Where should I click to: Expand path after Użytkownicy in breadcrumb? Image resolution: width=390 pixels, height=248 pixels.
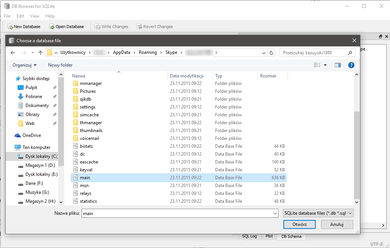point(89,52)
